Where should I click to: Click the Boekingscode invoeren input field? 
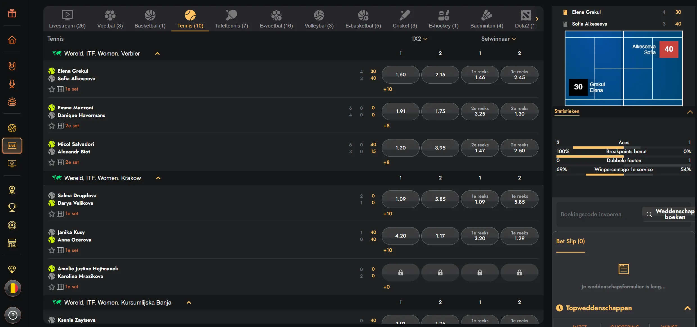[x=599, y=214]
